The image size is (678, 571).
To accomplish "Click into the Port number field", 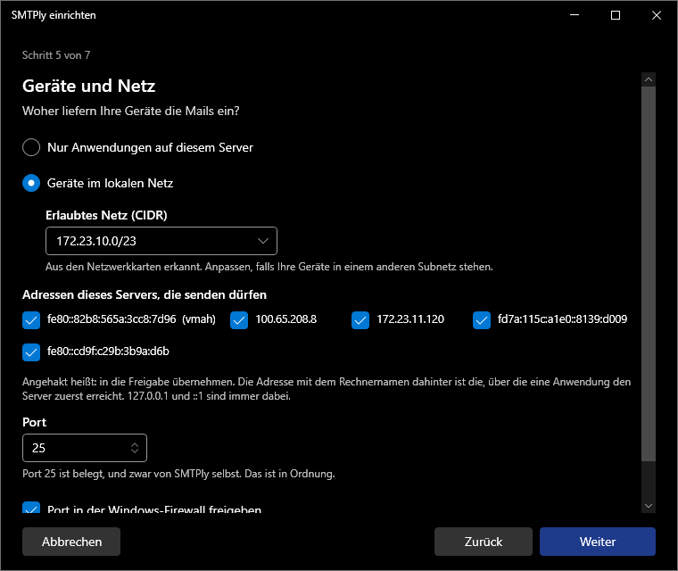I will (78, 448).
